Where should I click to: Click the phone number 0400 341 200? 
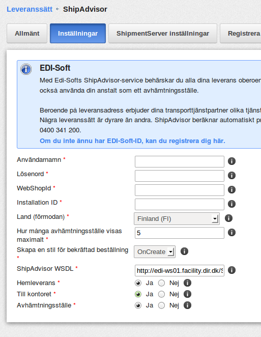(61, 130)
